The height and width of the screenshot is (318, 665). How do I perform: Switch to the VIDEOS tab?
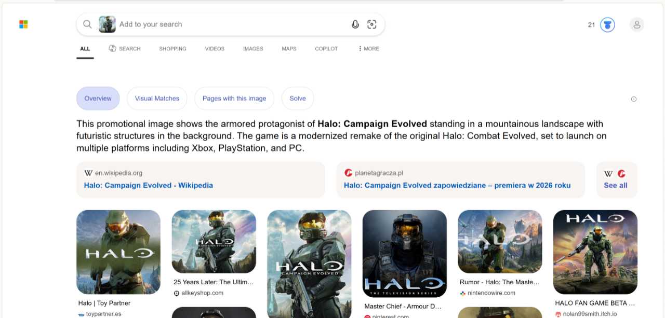215,49
